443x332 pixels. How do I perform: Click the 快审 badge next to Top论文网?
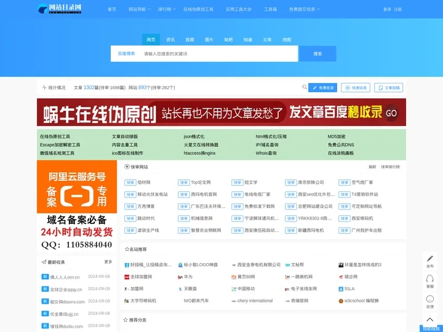184,183
